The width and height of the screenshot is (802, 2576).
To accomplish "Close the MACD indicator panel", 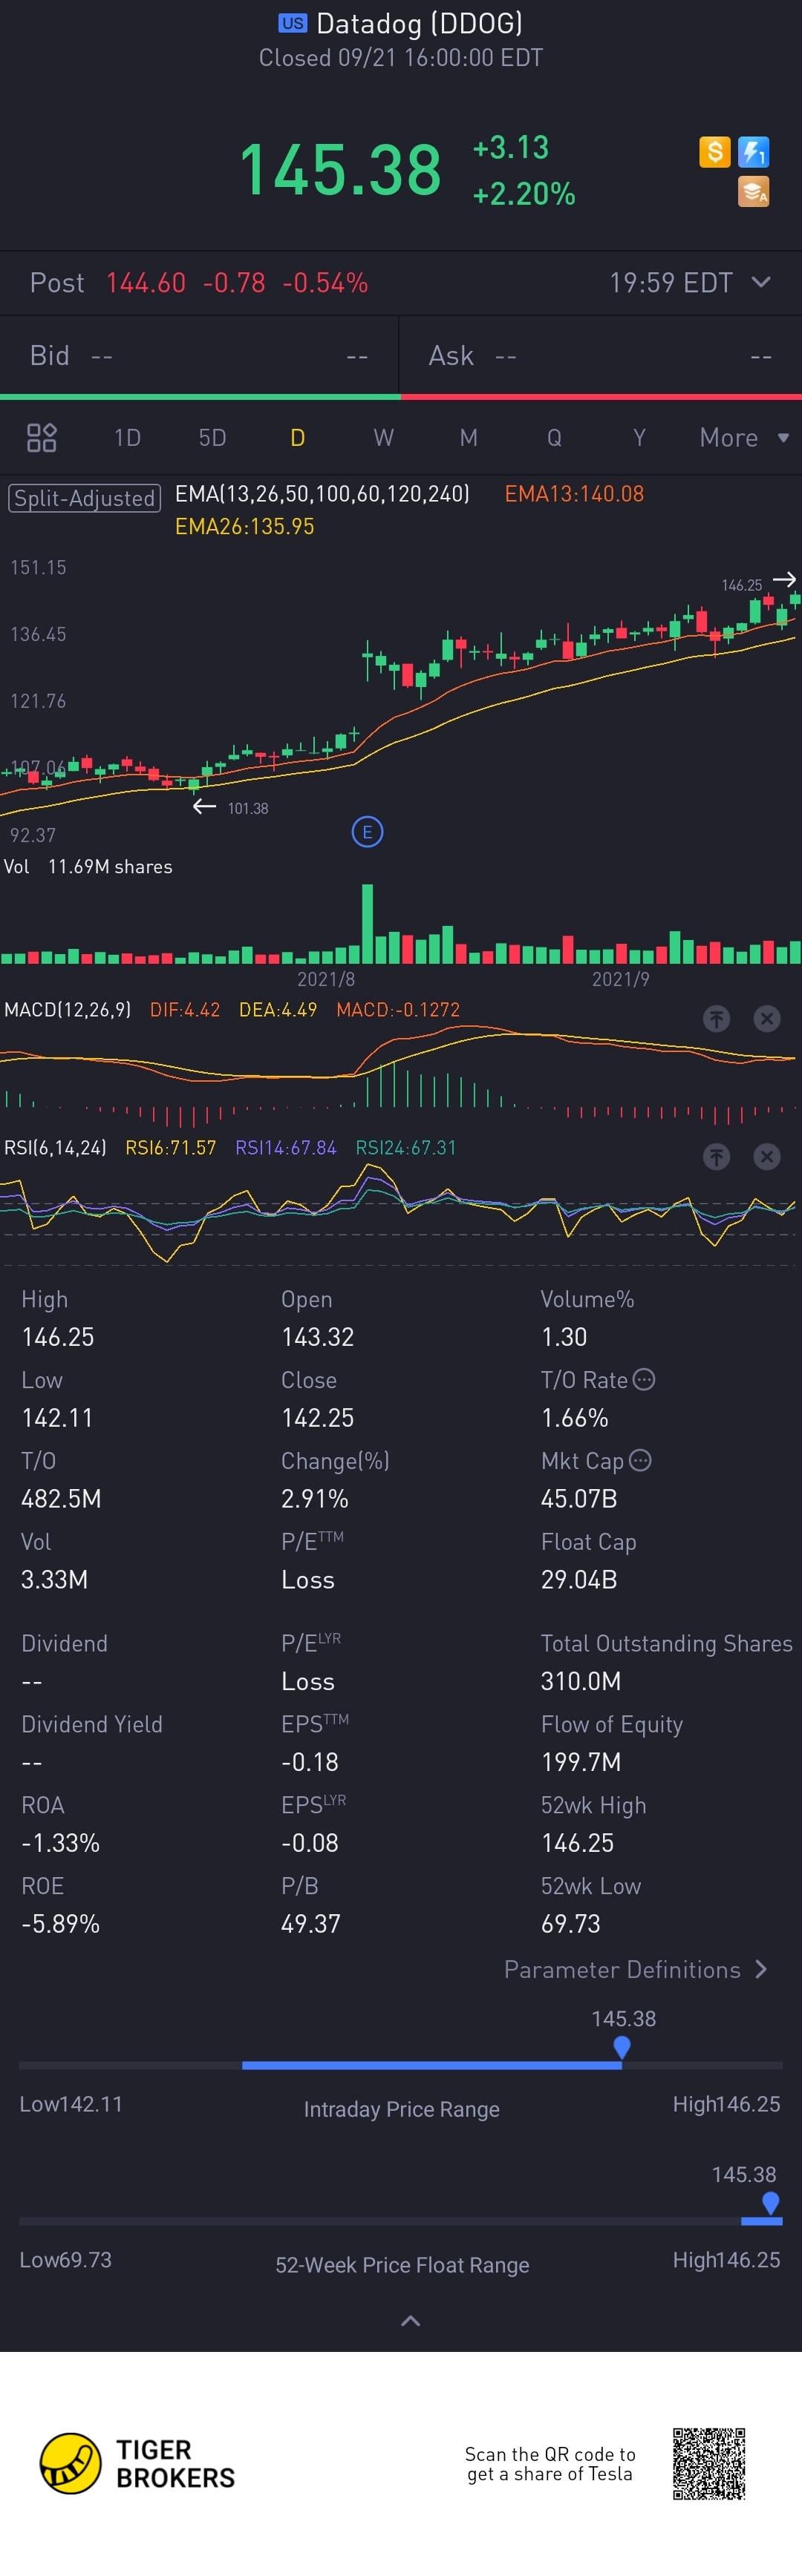I will pyautogui.click(x=767, y=1019).
